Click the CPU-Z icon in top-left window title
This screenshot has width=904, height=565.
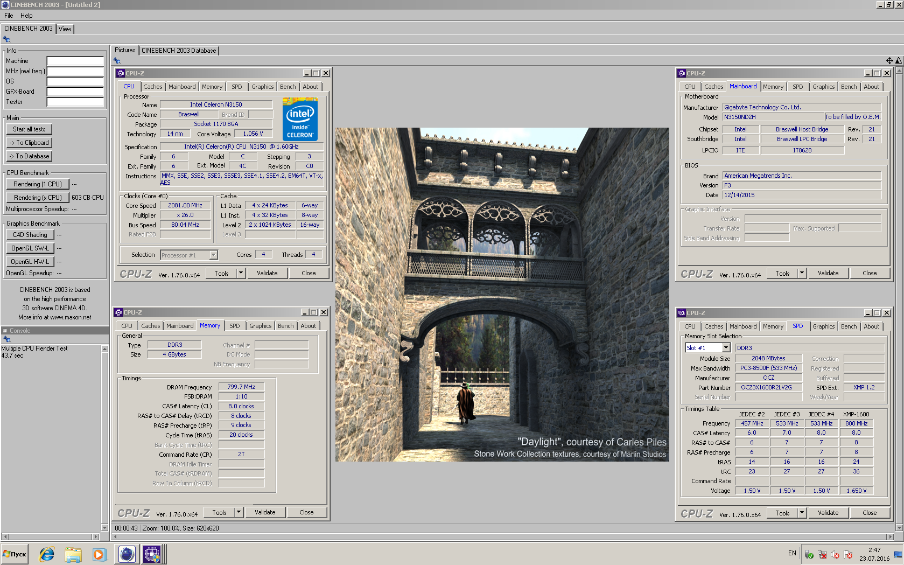[x=121, y=73]
